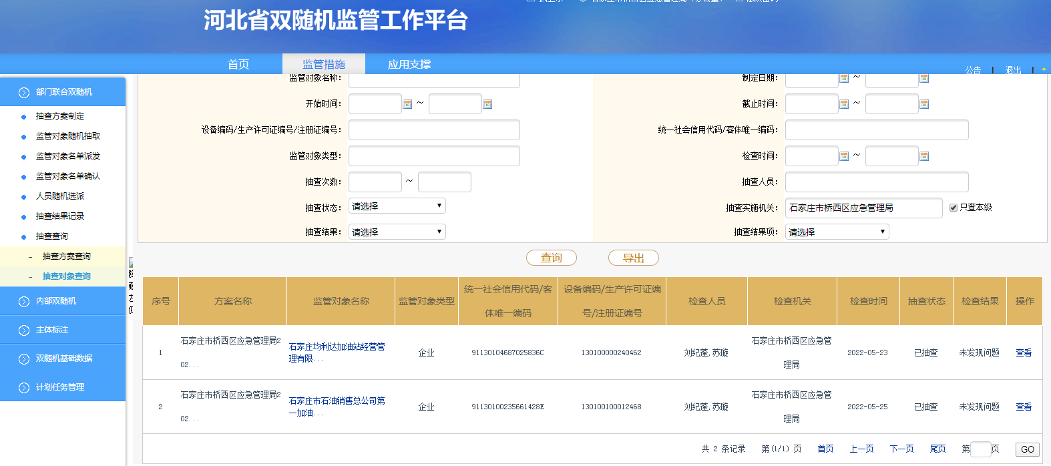Click date cell 2022-05-23
Screen dimensions: 1051x466
pyautogui.click(x=867, y=353)
